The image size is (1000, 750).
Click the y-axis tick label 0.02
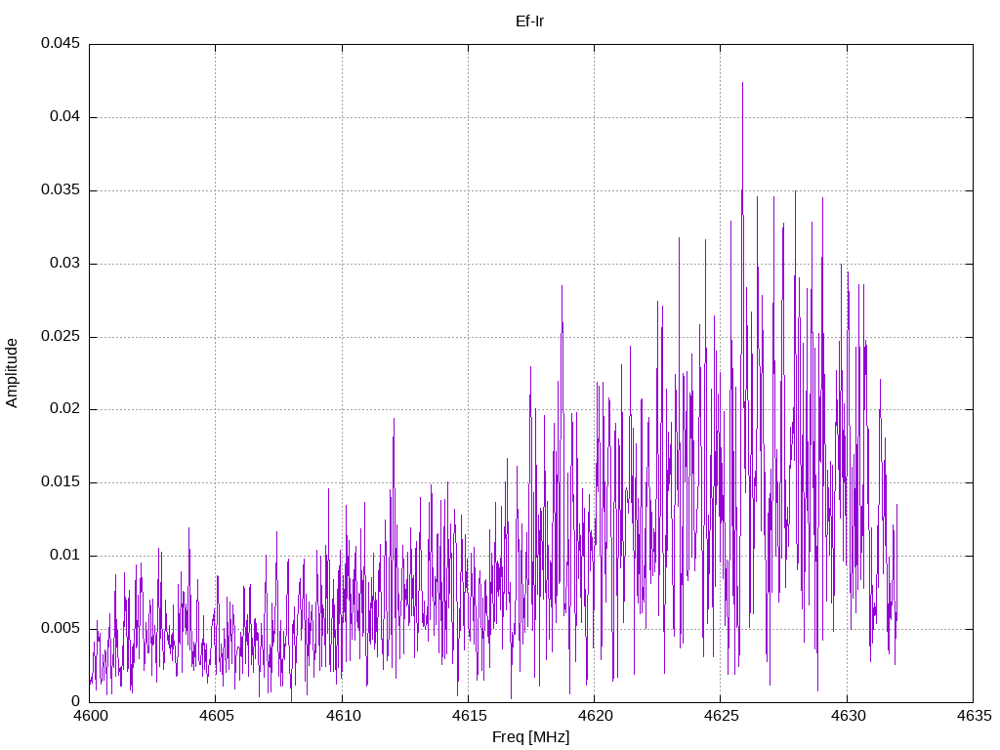(x=65, y=409)
